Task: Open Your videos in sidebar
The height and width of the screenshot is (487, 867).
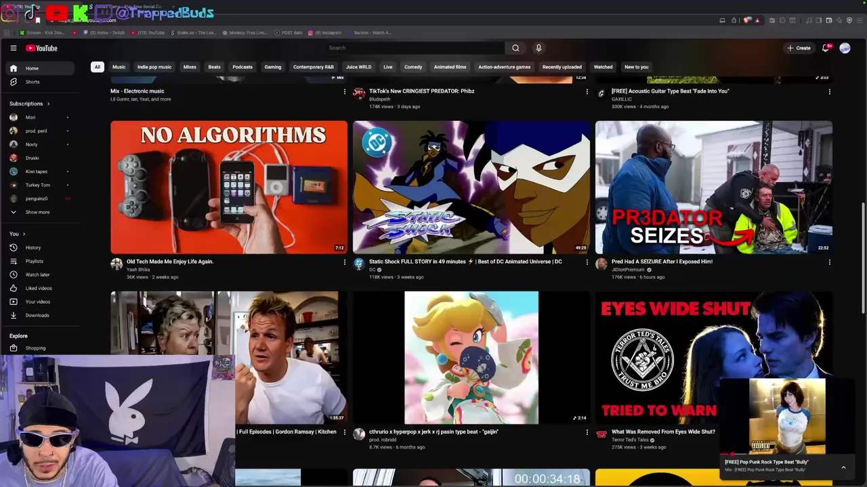Action: click(x=41, y=302)
